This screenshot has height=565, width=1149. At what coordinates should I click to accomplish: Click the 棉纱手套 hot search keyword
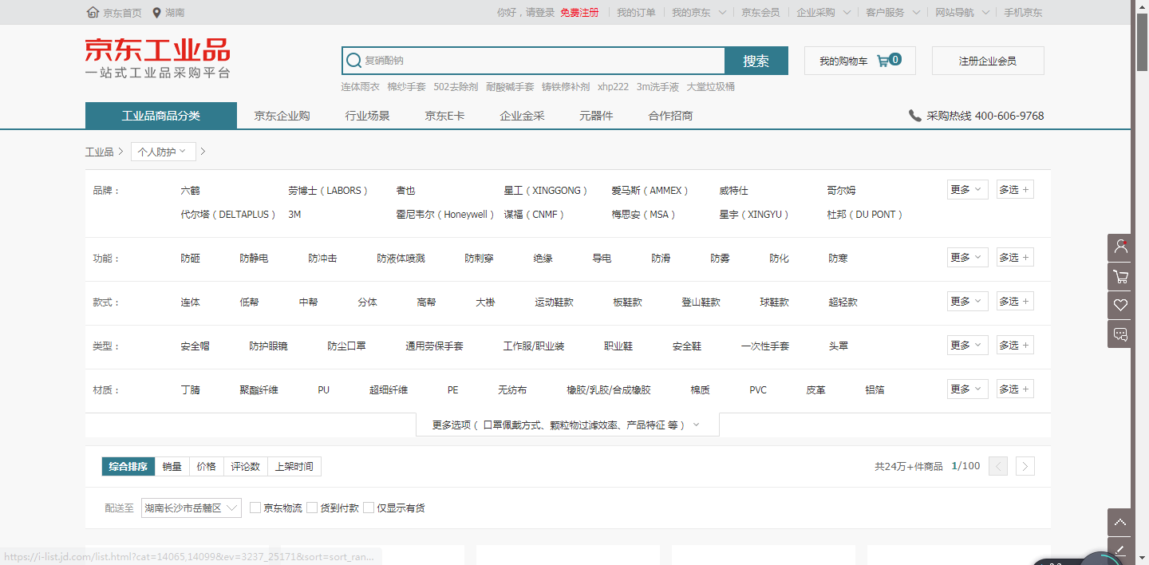click(x=407, y=87)
